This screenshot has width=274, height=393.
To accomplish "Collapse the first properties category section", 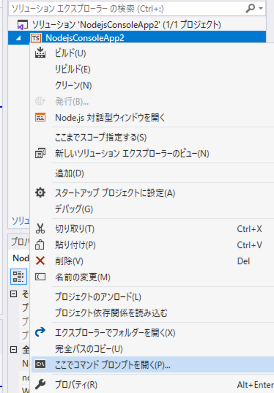I will pos(14,294).
